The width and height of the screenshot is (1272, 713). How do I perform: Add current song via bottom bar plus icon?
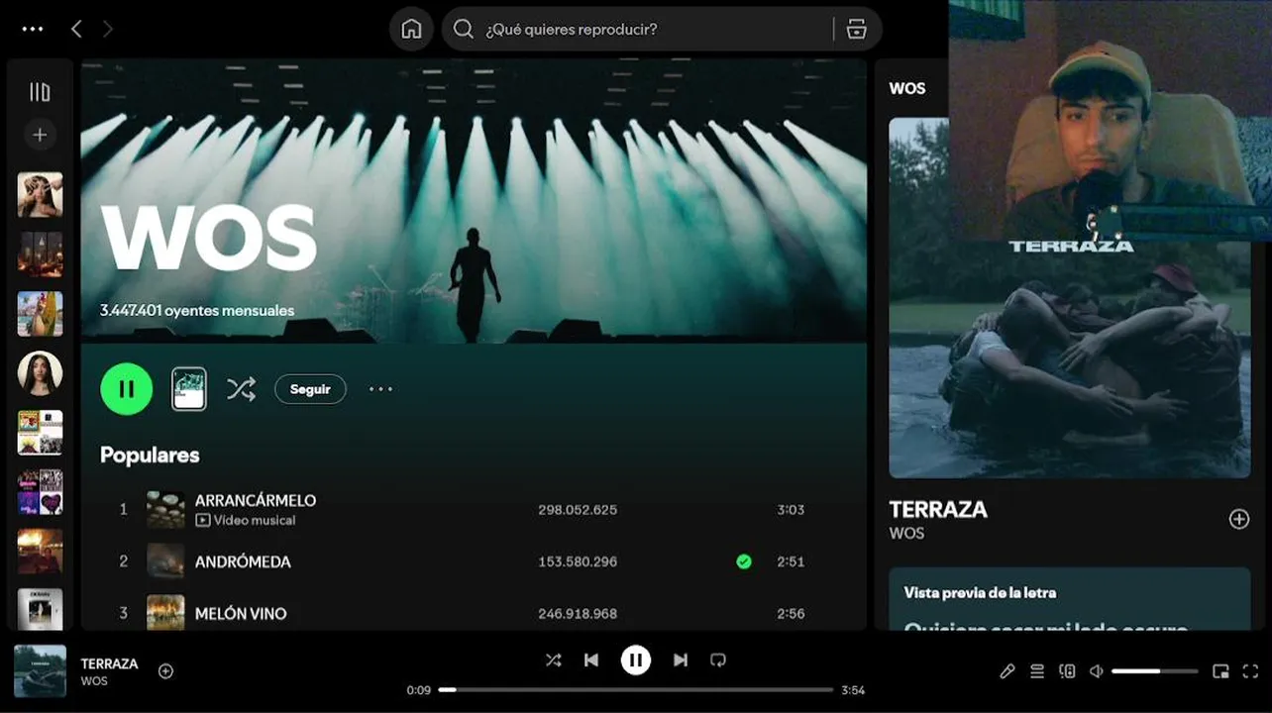point(166,671)
